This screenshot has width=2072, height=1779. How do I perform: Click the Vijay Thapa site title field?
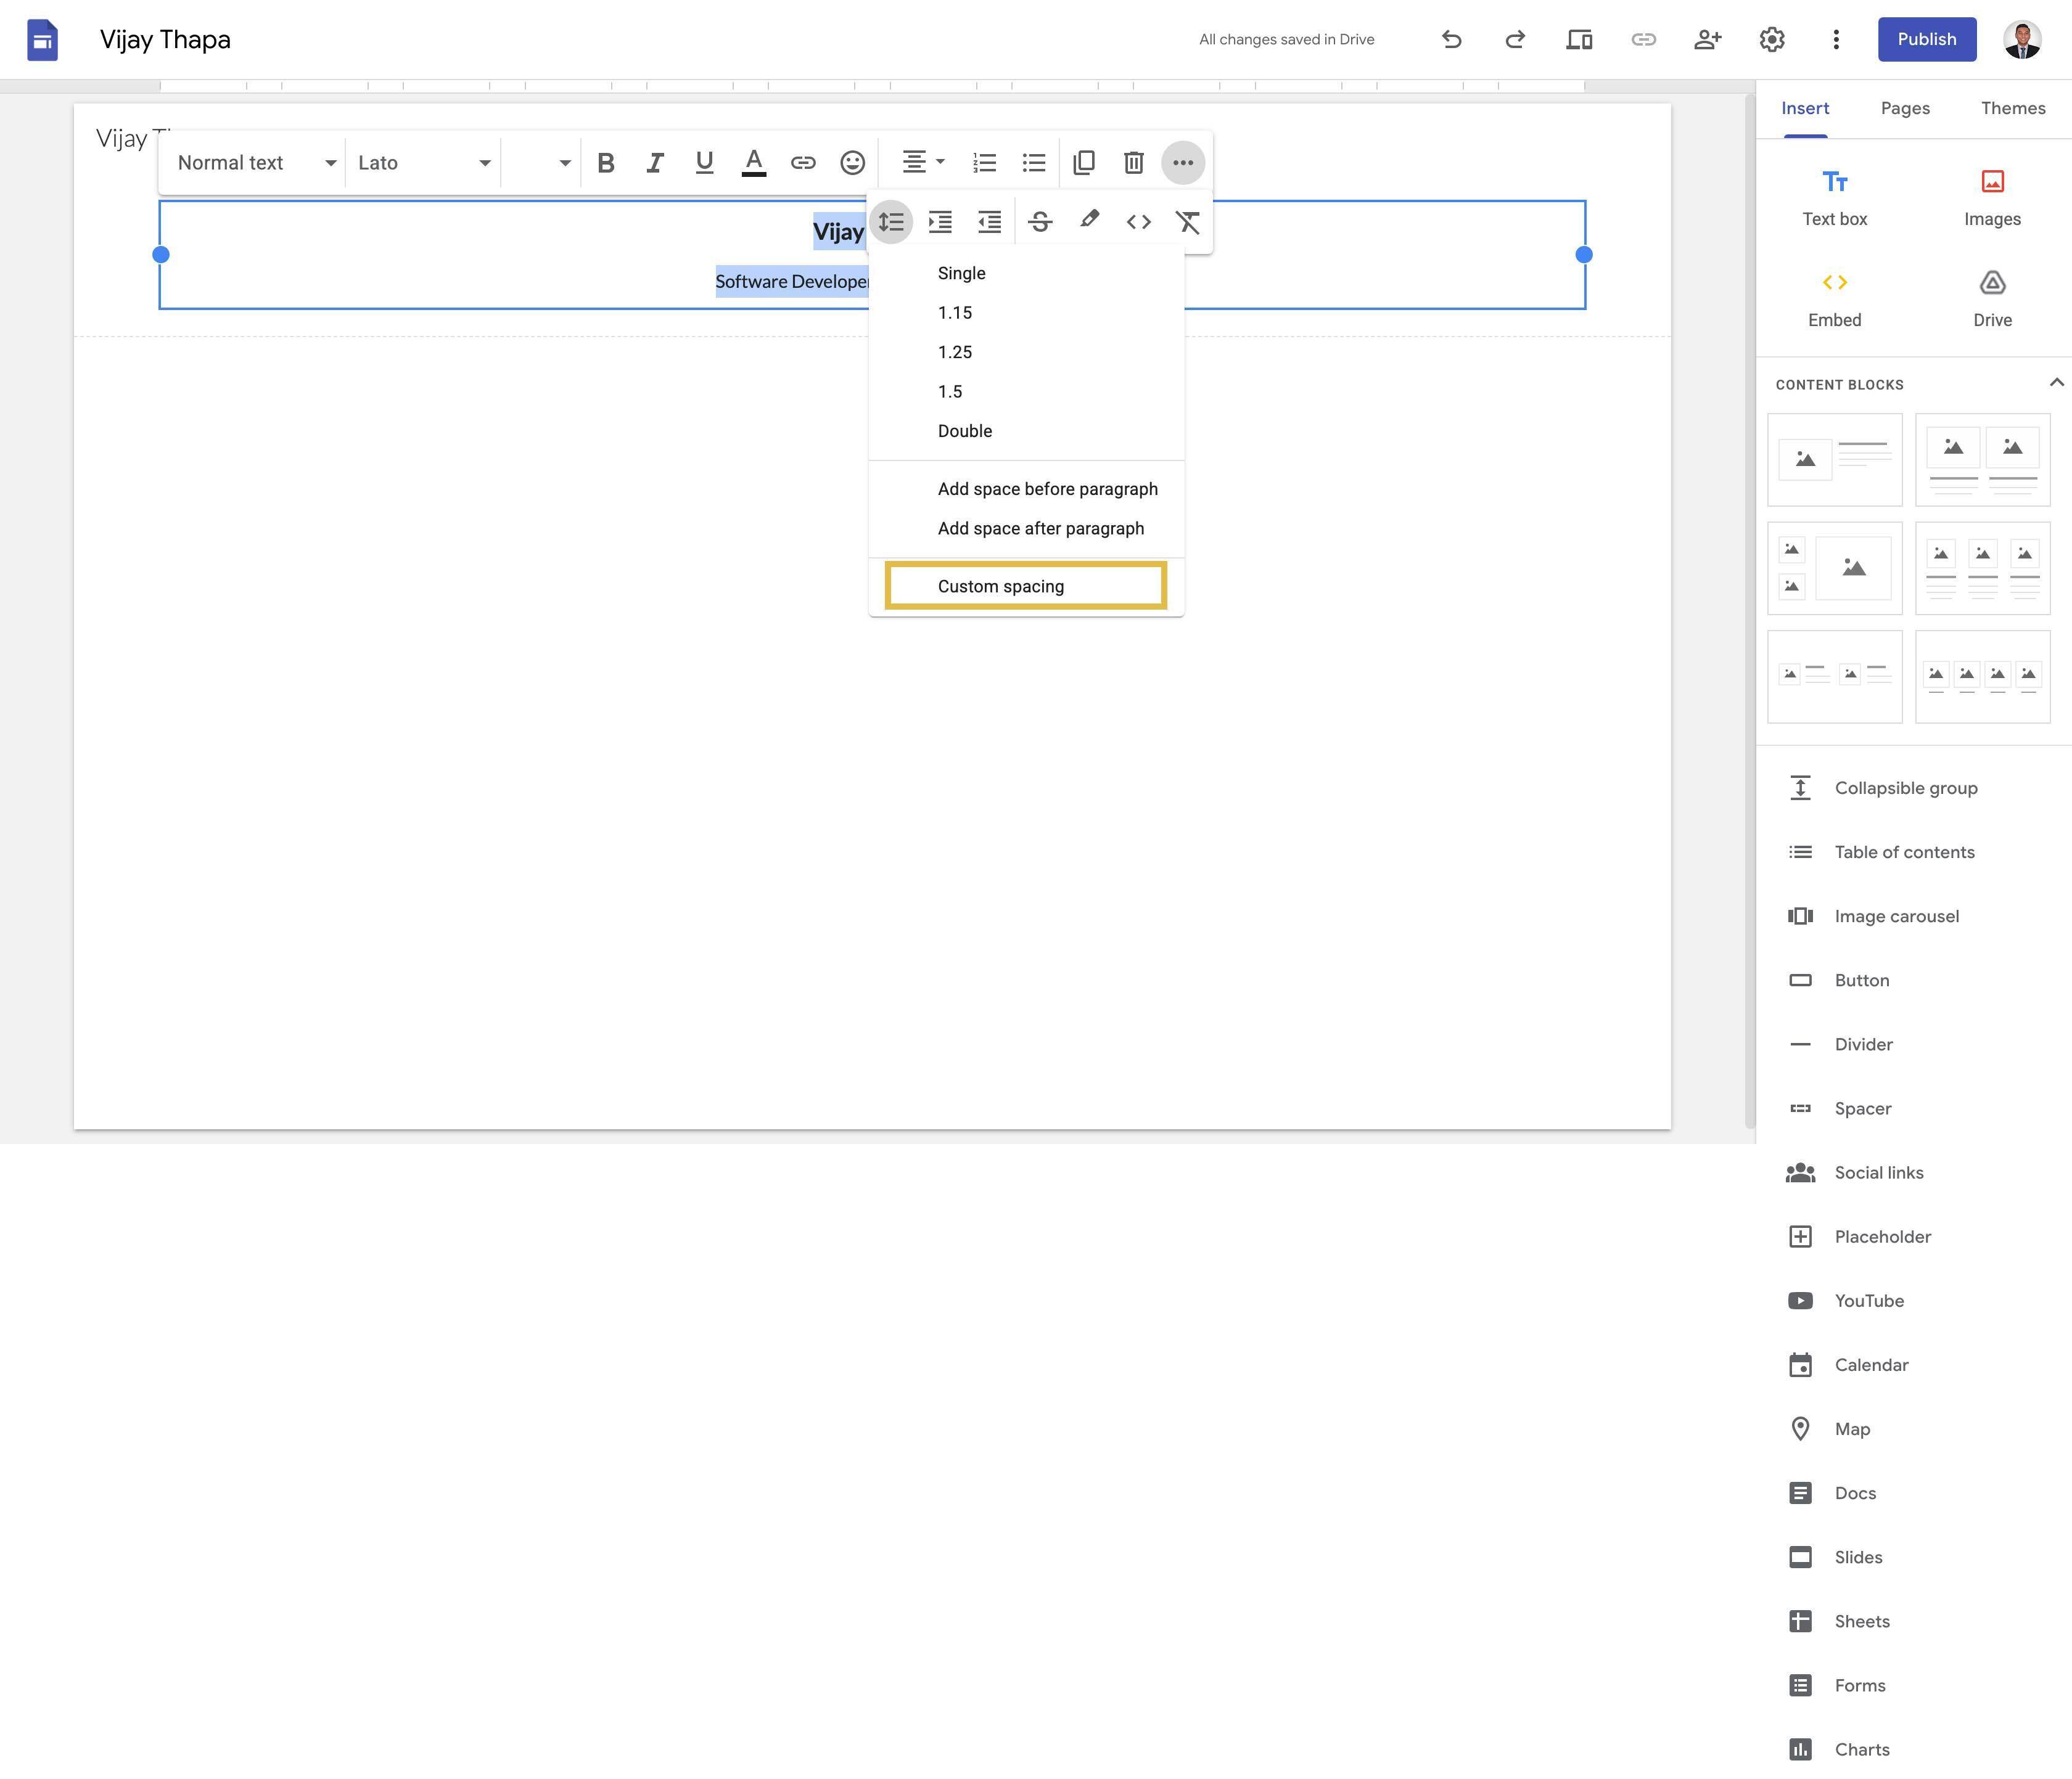165,40
